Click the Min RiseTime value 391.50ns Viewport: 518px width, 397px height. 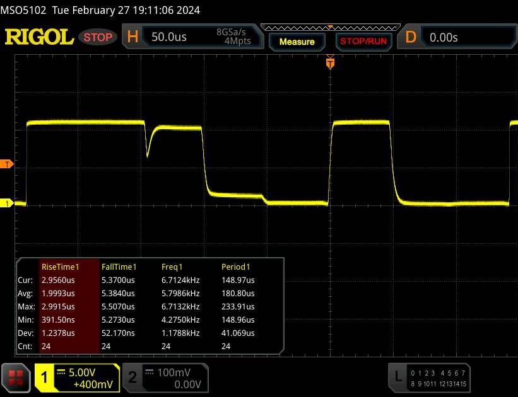(58, 319)
